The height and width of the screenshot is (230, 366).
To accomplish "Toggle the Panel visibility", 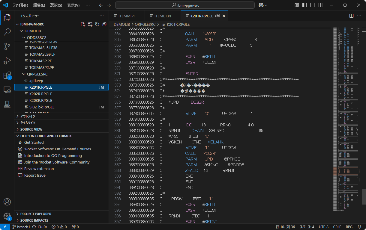I will pos(312,5).
